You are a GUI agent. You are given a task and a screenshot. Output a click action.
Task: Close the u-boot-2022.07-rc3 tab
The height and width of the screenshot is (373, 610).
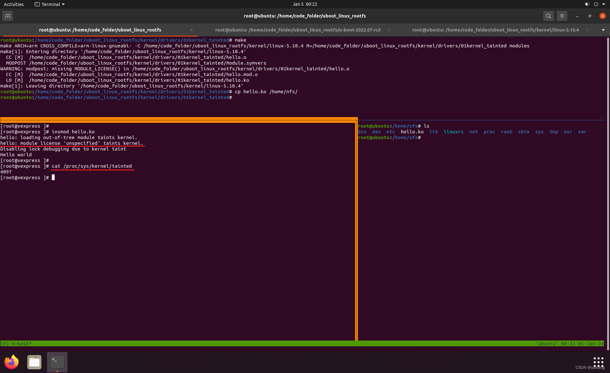389,30
